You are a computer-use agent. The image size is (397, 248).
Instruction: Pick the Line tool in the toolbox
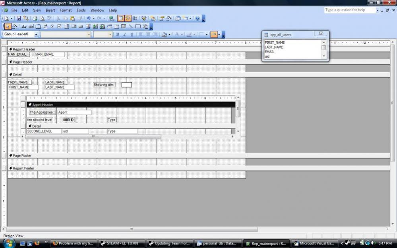coord(131,26)
